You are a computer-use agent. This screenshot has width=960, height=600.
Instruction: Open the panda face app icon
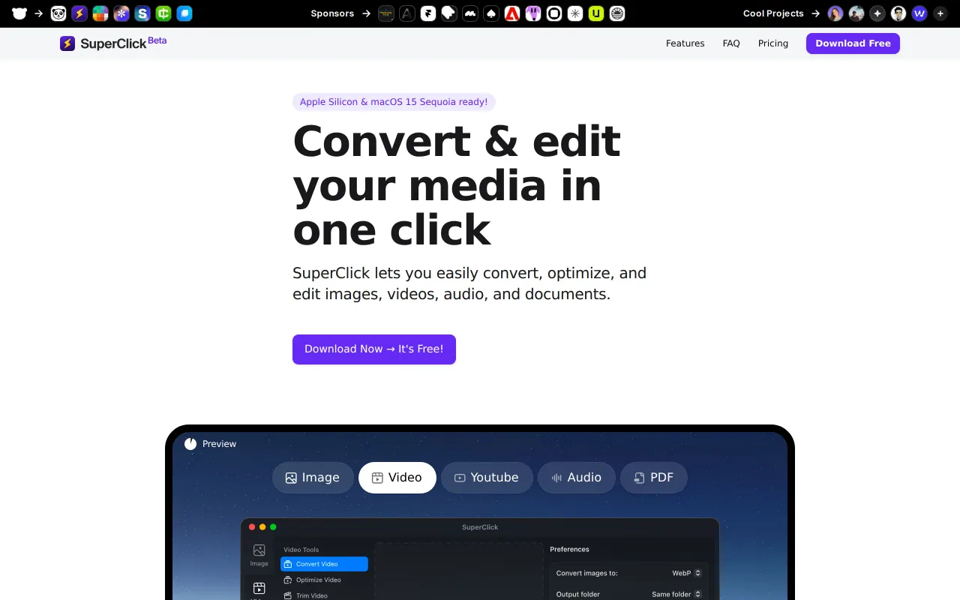(x=58, y=13)
